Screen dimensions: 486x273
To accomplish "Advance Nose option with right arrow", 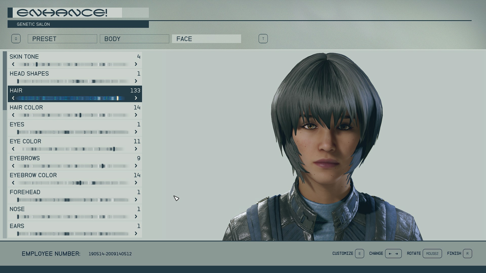I will tap(136, 217).
